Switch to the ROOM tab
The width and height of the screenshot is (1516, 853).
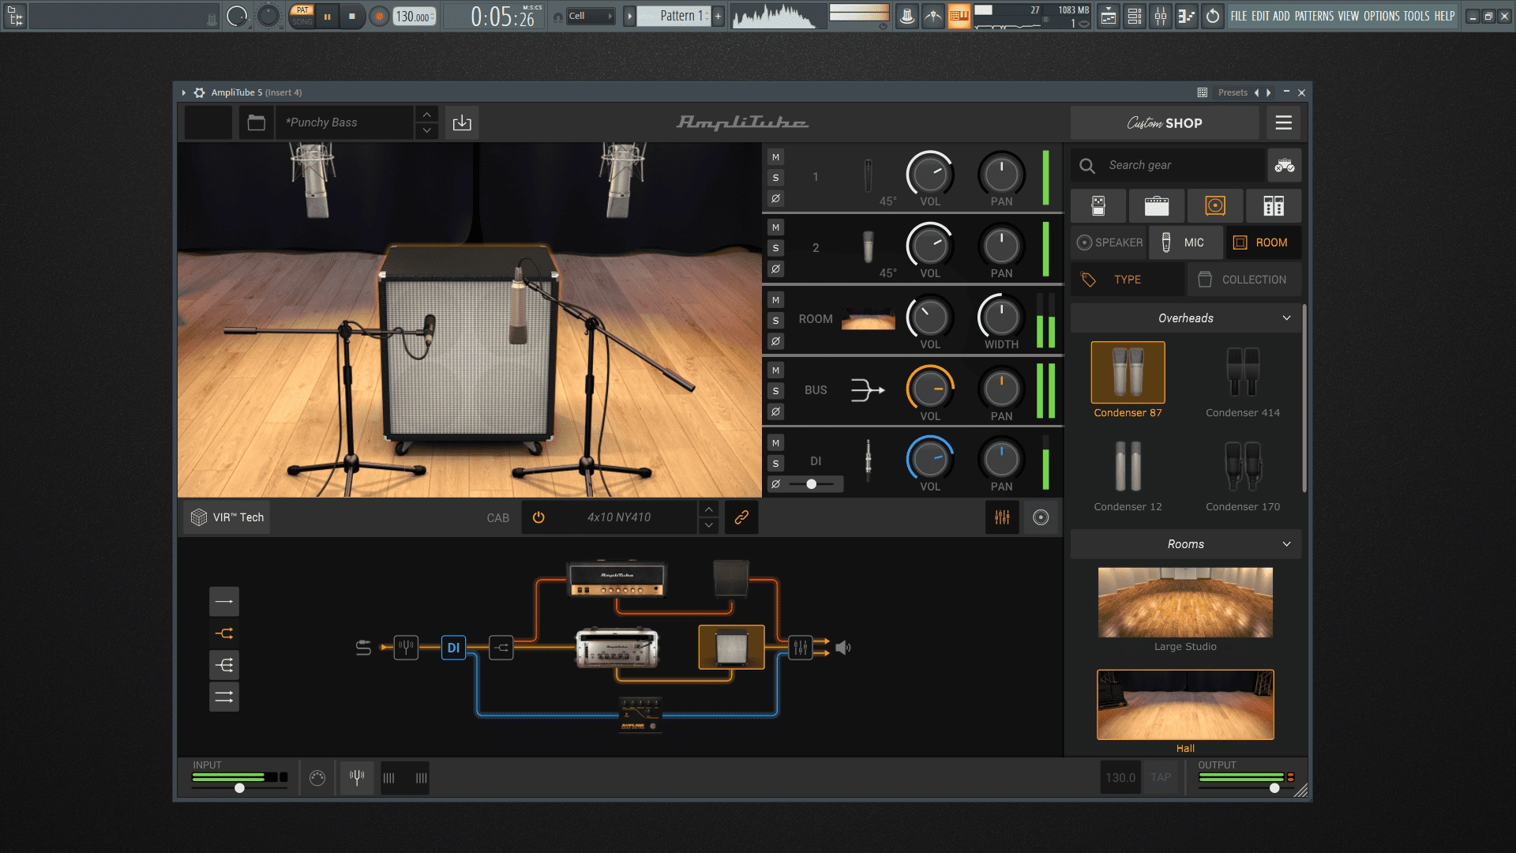tap(1262, 242)
